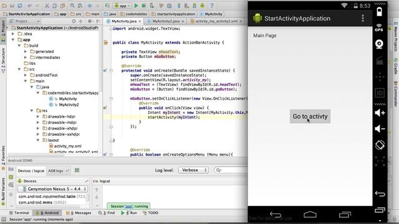Expand the drawable-hdpi folder
399x224 pixels.
tap(38, 116)
